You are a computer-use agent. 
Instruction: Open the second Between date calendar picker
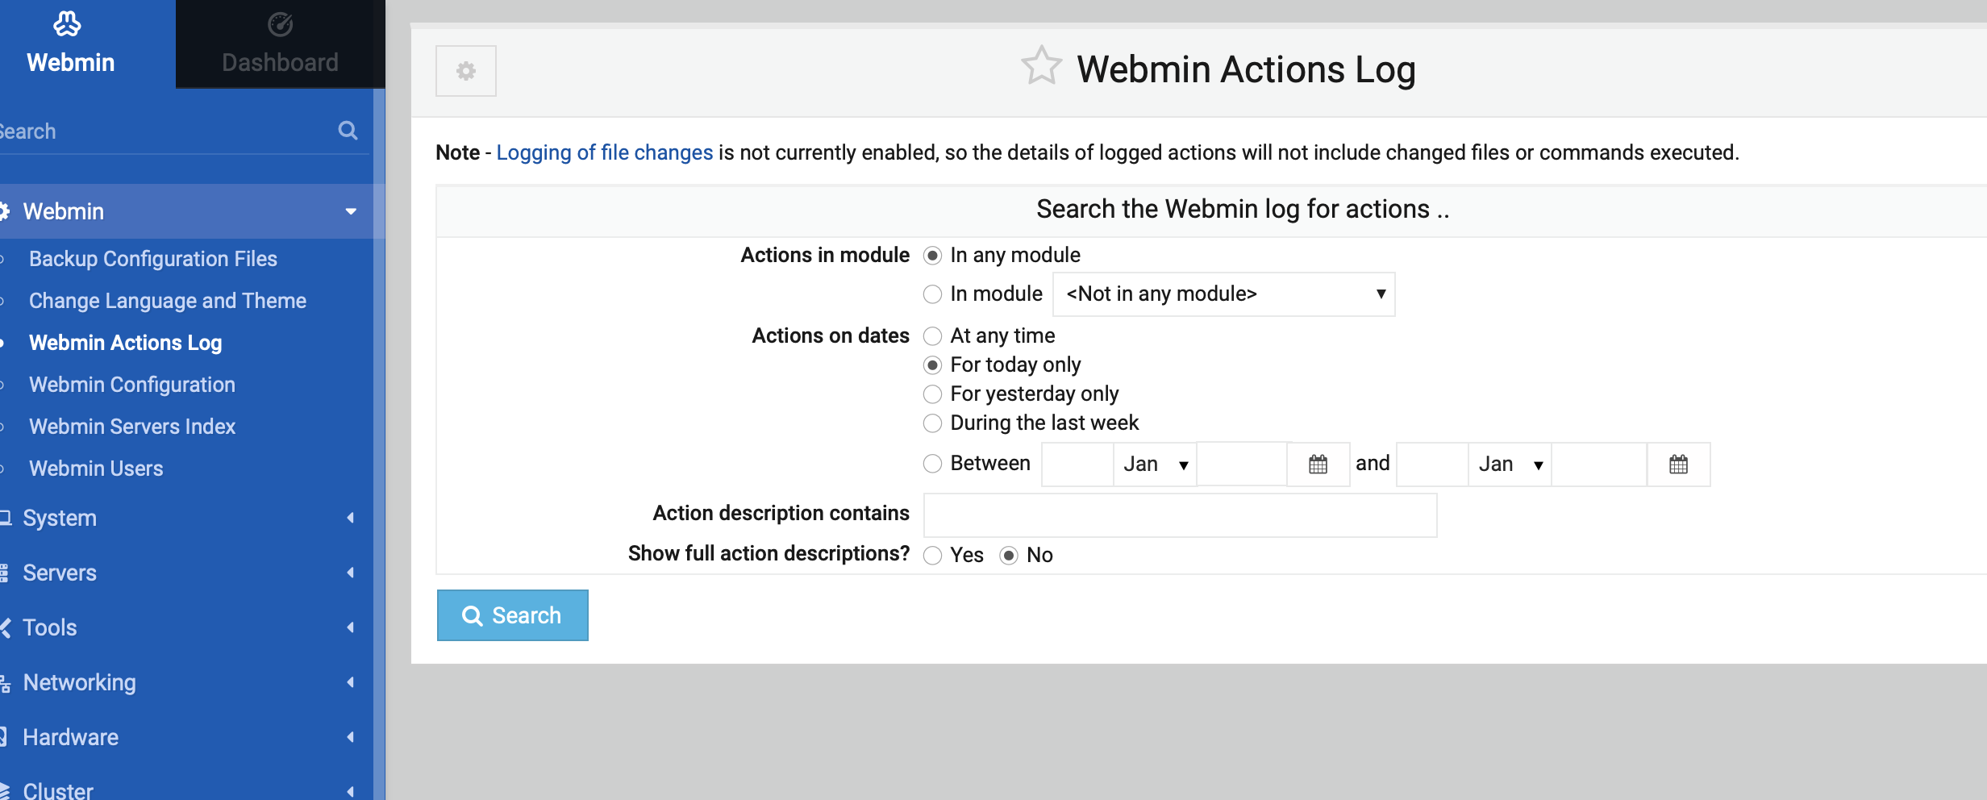[1678, 465]
